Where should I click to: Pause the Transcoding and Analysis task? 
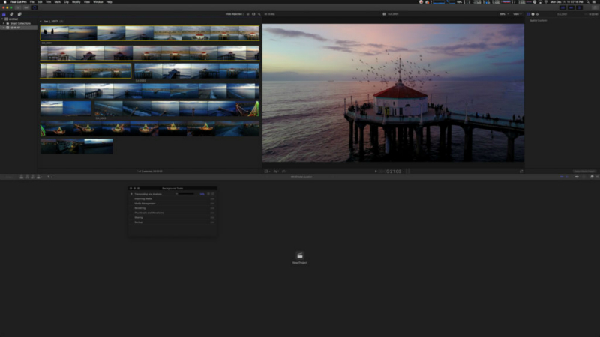208,193
